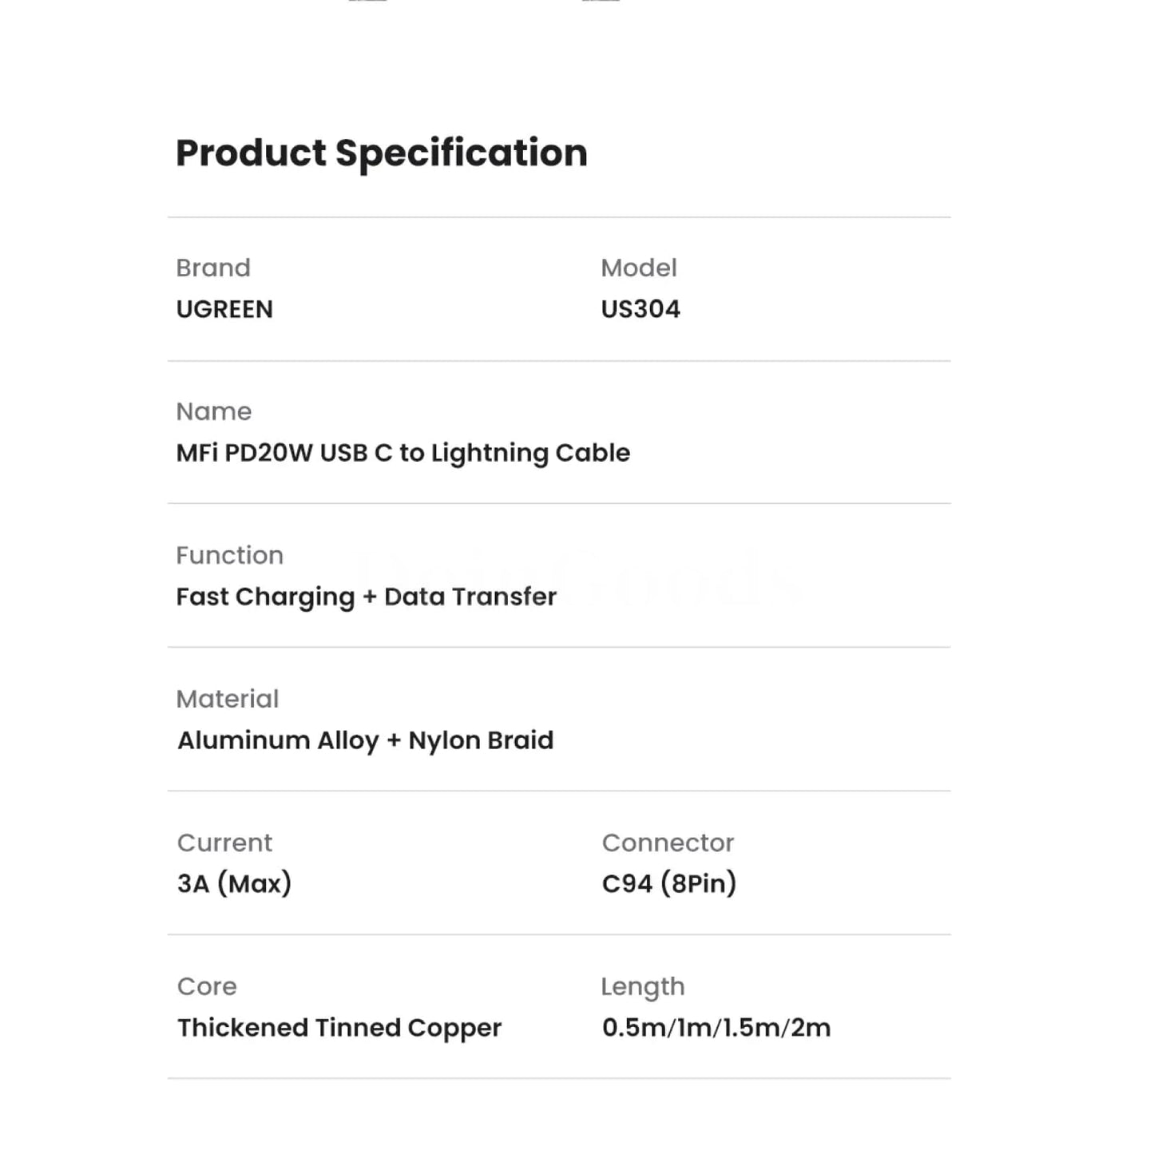Select Thickened Tinned Copper text
Image resolution: width=1154 pixels, height=1154 pixels.
(339, 1028)
